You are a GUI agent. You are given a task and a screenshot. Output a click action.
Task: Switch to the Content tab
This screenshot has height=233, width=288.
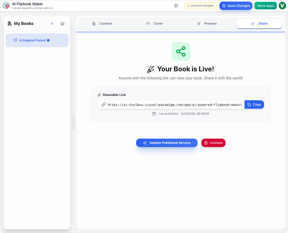click(103, 23)
